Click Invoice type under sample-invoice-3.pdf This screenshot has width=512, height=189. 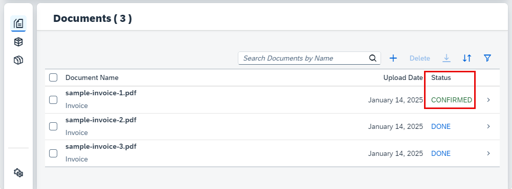[x=76, y=159]
